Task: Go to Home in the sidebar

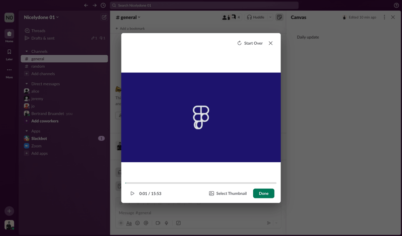Action: click(9, 36)
